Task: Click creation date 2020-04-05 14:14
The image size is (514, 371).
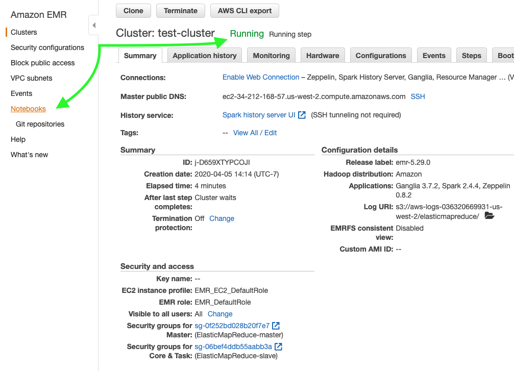Action: [x=237, y=175]
